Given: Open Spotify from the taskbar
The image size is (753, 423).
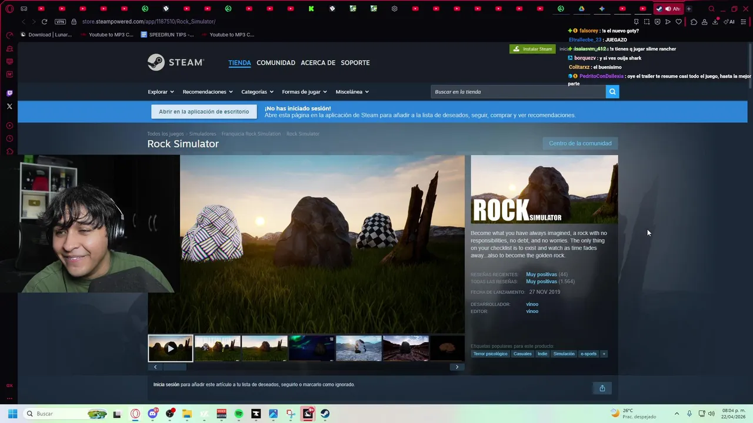Looking at the screenshot, I should click(x=239, y=414).
